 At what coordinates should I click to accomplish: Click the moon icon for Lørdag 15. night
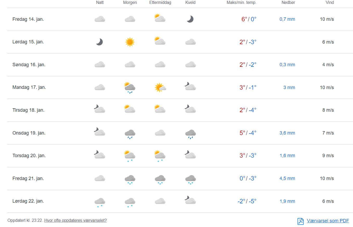100,42
